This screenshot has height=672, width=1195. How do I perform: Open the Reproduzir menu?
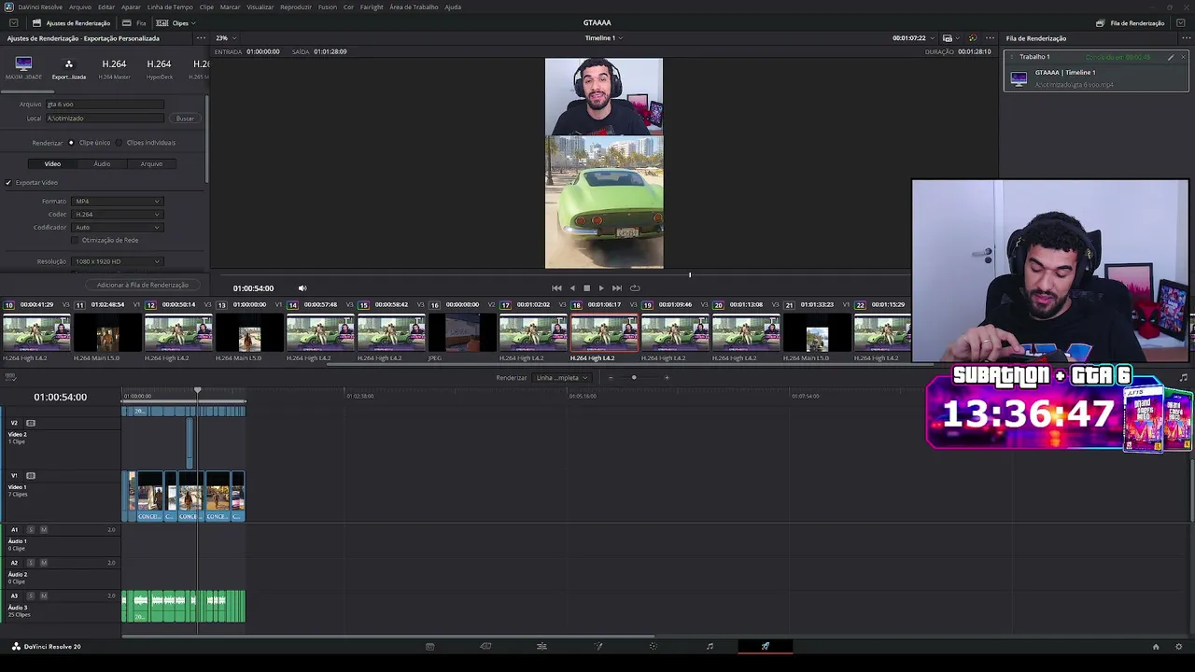click(296, 7)
